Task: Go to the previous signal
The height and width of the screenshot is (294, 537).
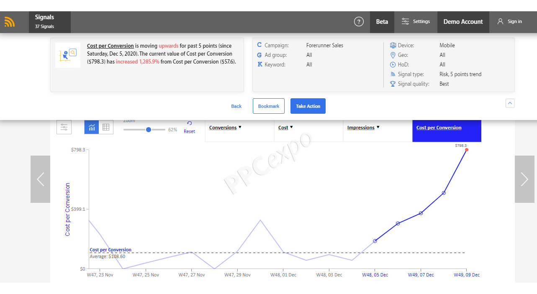Action: tap(40, 179)
